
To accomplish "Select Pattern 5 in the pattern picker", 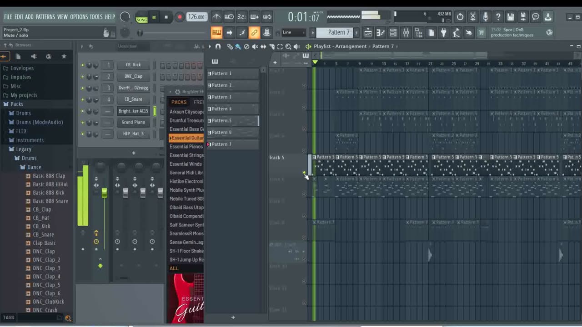I will pos(233,120).
